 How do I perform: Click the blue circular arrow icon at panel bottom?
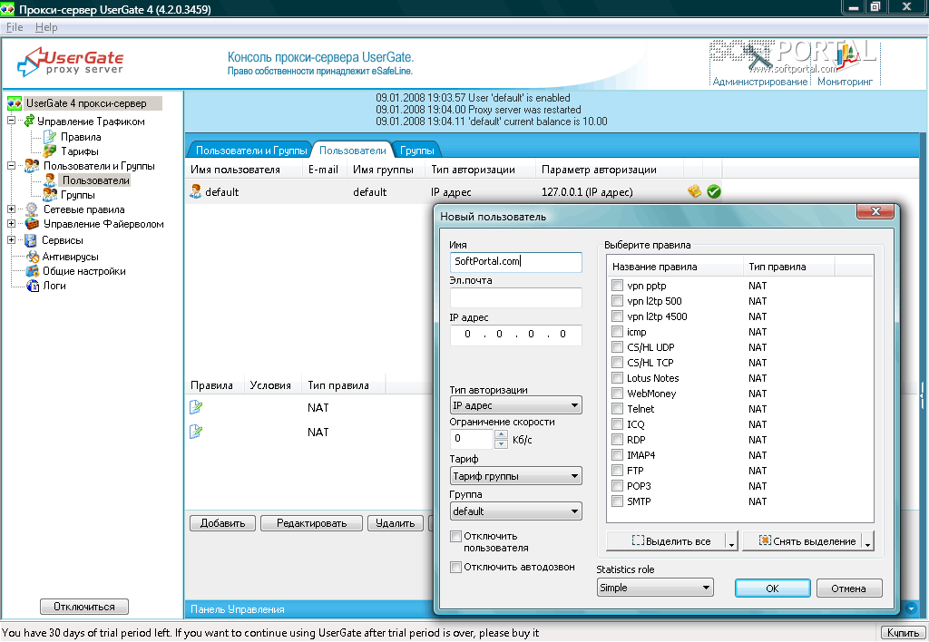pyautogui.click(x=911, y=608)
